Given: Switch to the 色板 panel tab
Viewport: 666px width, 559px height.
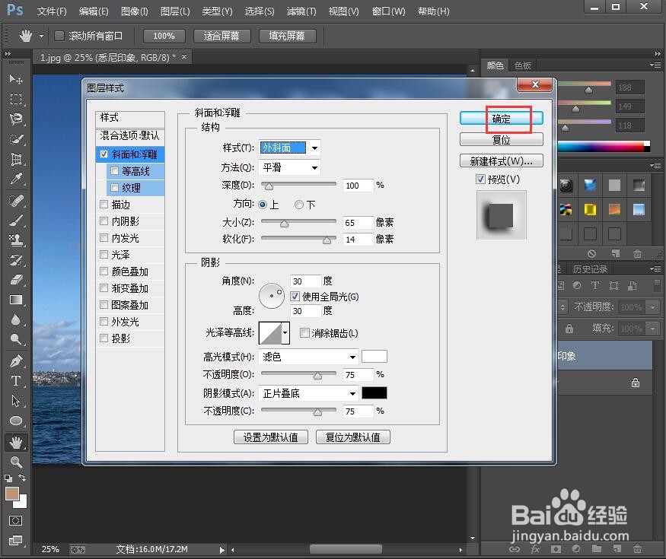Looking at the screenshot, I should pyautogui.click(x=522, y=65).
